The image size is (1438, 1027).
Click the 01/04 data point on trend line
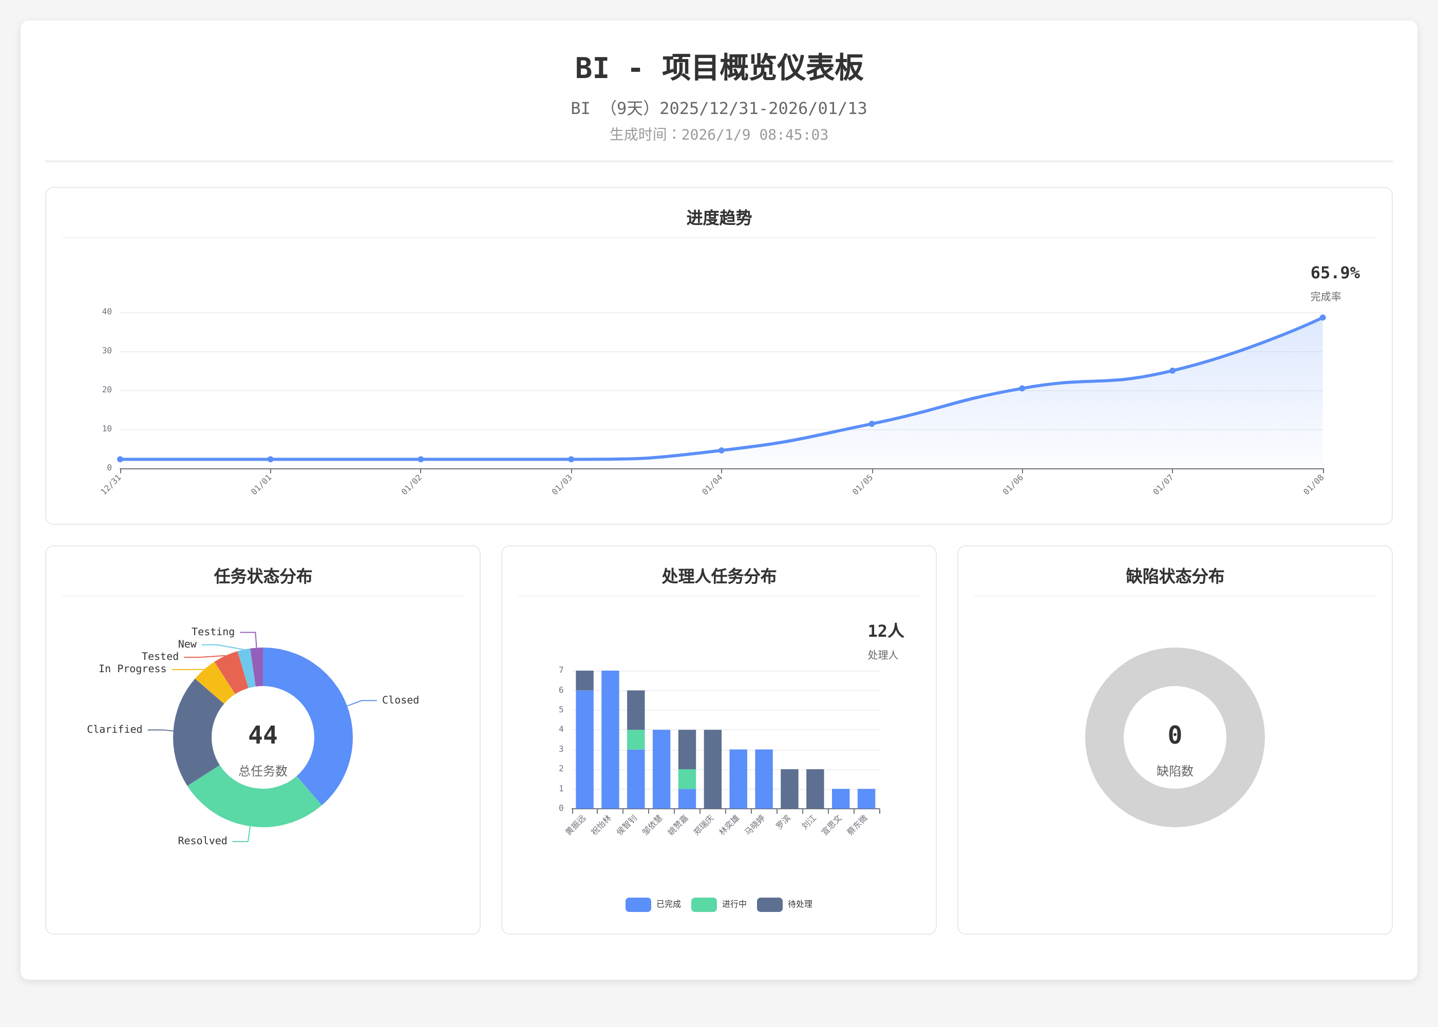click(722, 450)
